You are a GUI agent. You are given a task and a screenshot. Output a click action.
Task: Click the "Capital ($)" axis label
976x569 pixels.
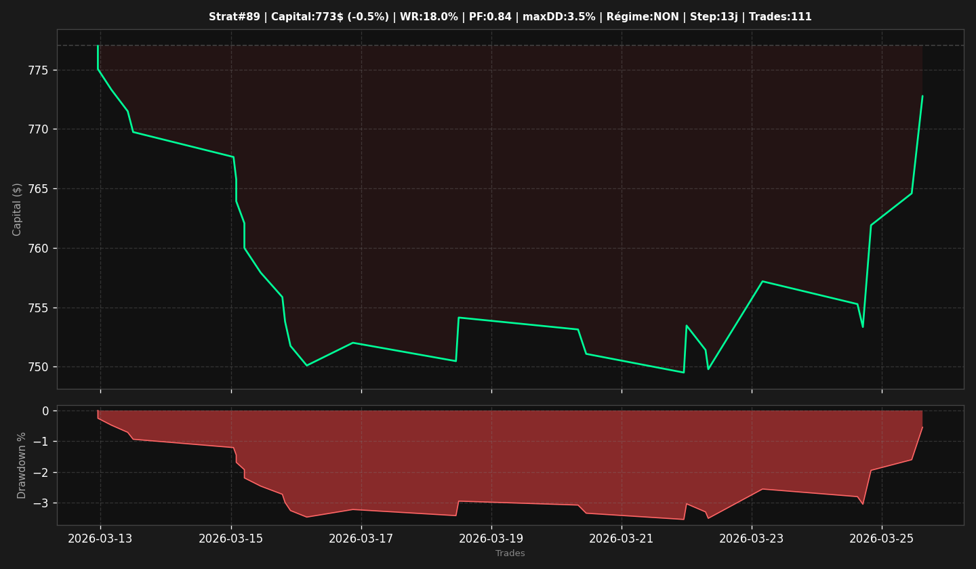pyautogui.click(x=18, y=209)
